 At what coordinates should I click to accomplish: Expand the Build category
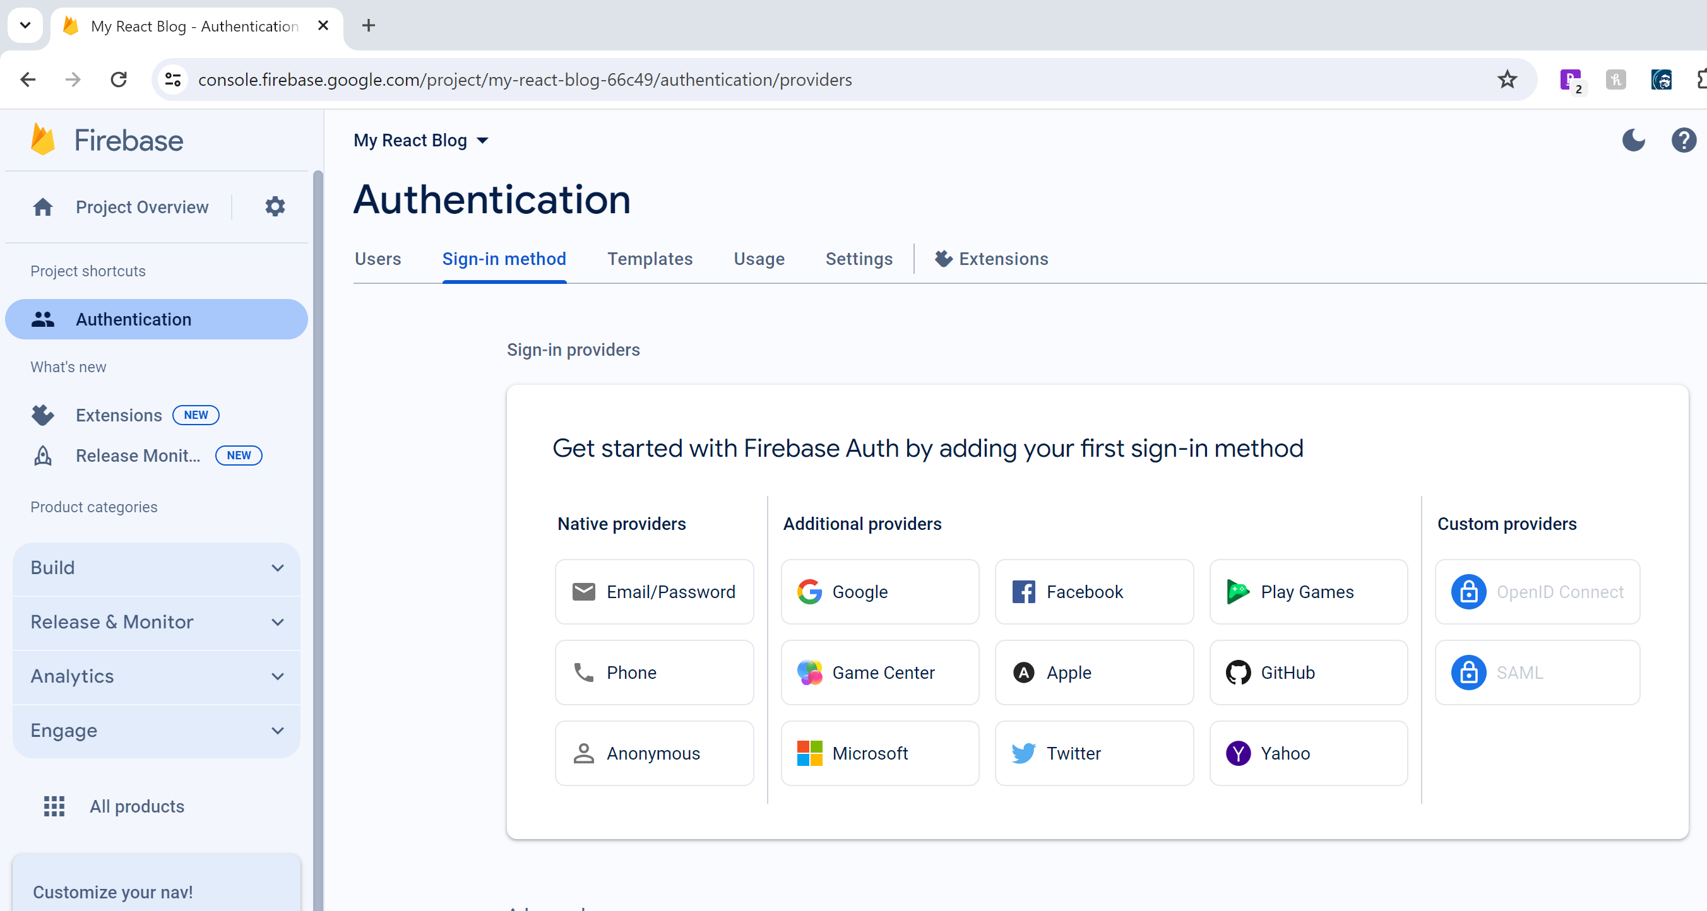point(157,567)
